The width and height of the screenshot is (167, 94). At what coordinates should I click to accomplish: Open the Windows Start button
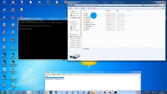coord(2,92)
